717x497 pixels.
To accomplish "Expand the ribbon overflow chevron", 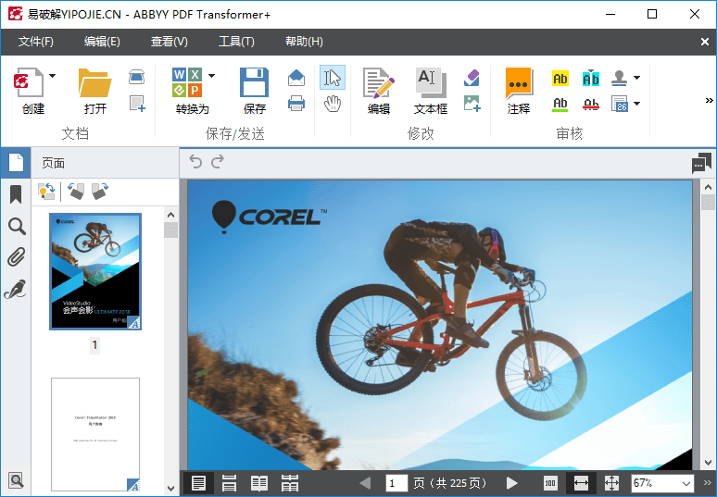I will point(709,100).
